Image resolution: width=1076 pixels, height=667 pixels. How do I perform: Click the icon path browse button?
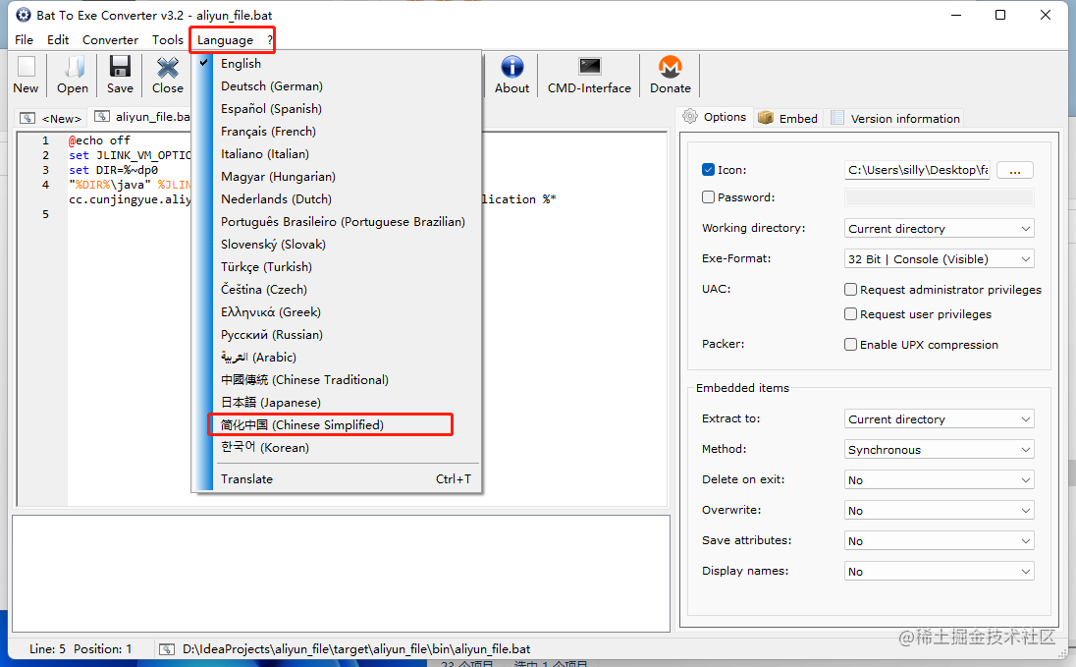point(1014,169)
